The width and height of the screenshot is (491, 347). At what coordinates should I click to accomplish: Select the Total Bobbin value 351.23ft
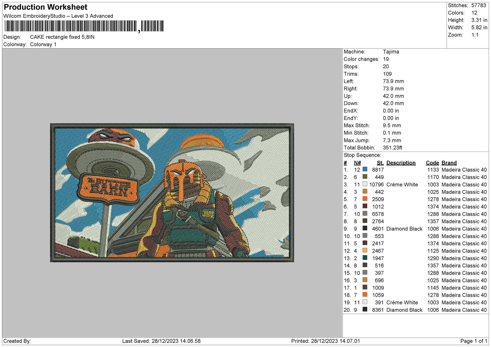coord(393,148)
